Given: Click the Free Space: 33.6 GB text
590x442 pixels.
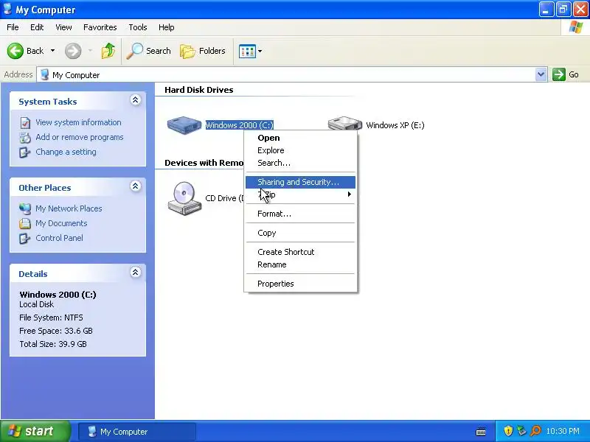Looking at the screenshot, I should pyautogui.click(x=56, y=331).
